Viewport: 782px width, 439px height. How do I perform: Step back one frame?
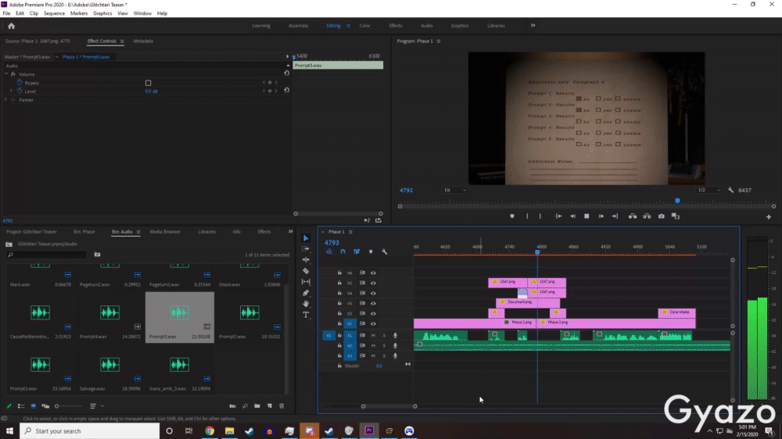pyautogui.click(x=572, y=216)
